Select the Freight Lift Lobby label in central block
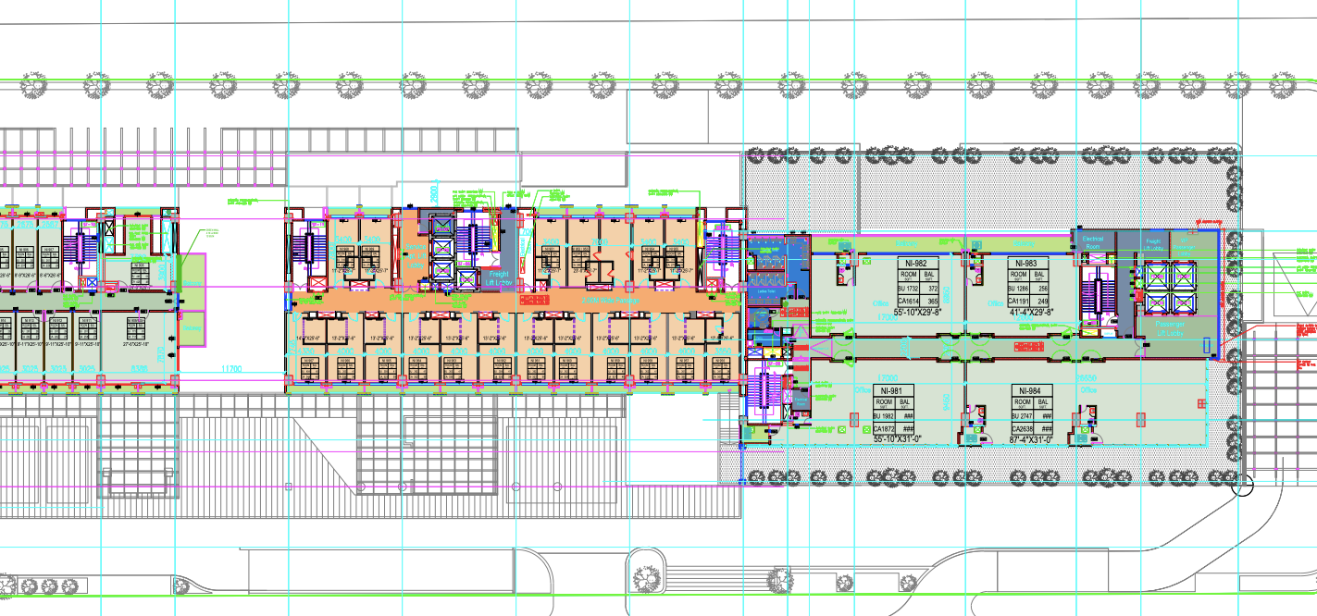The width and height of the screenshot is (1317, 616). click(498, 278)
